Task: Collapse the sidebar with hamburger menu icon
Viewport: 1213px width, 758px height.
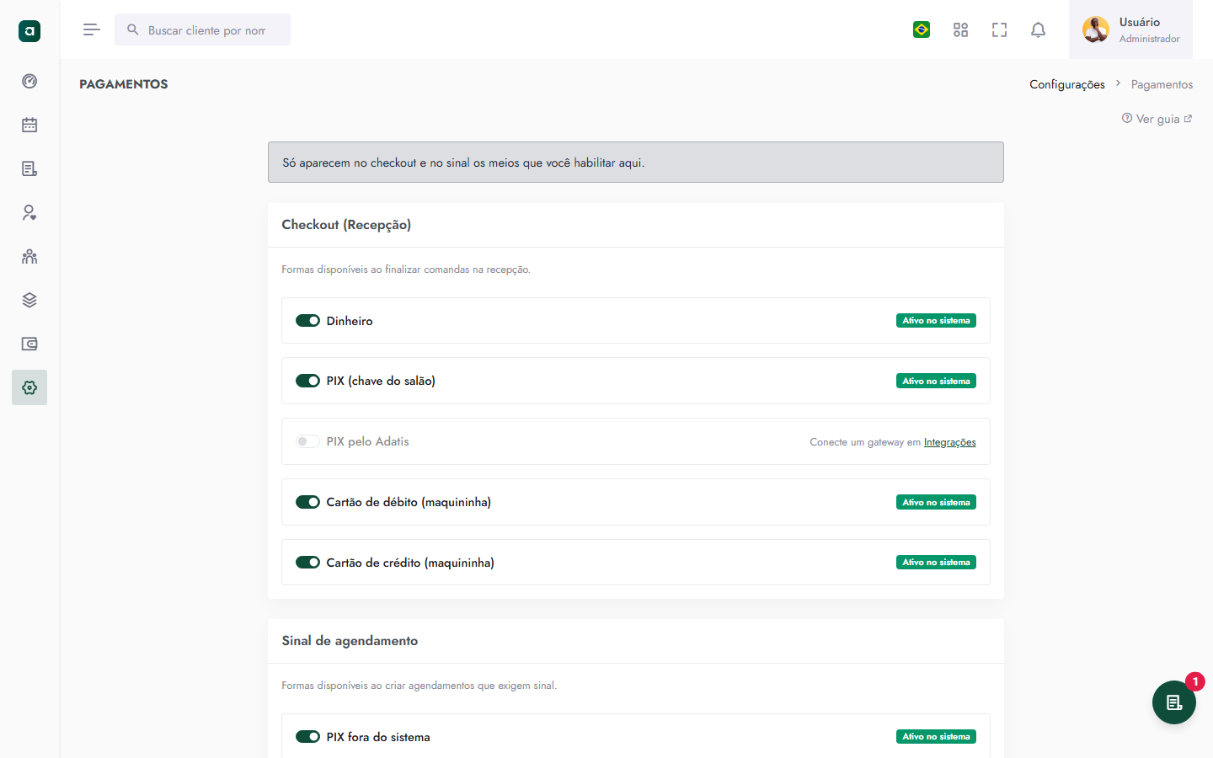Action: [92, 29]
